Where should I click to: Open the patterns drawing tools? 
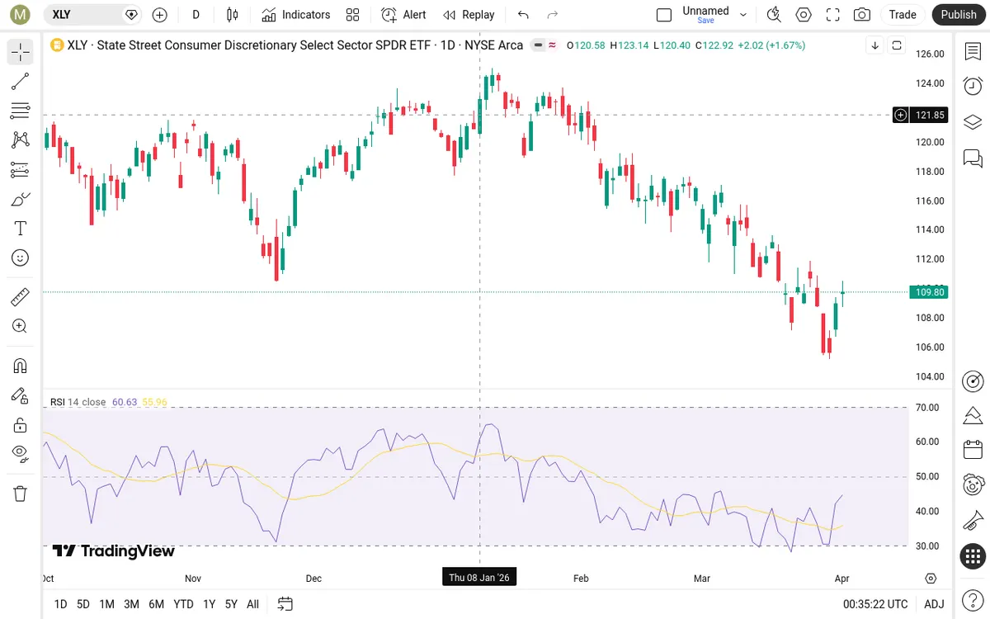[x=21, y=140]
